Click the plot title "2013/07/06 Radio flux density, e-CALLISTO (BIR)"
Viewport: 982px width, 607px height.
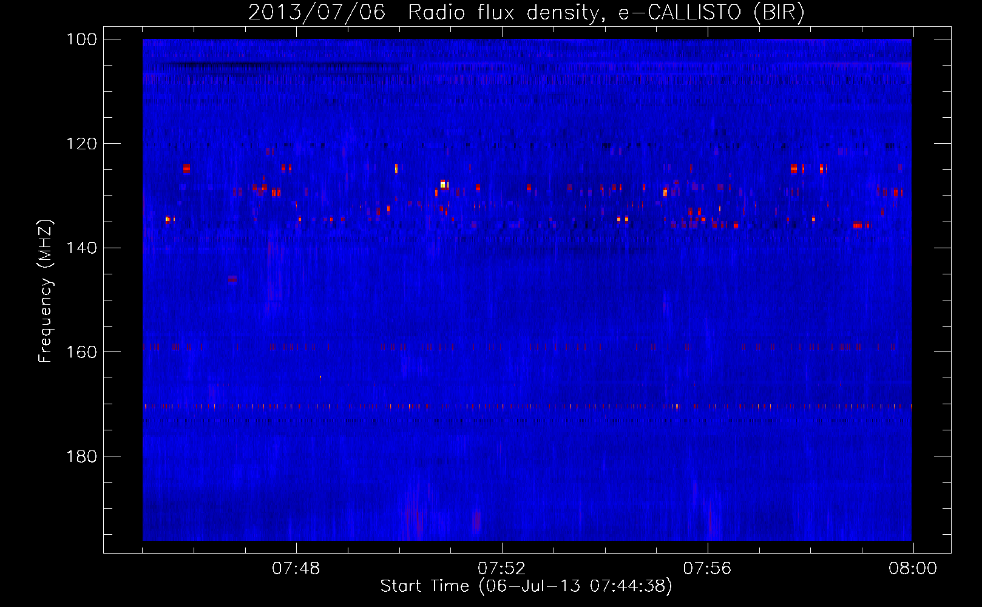526,13
